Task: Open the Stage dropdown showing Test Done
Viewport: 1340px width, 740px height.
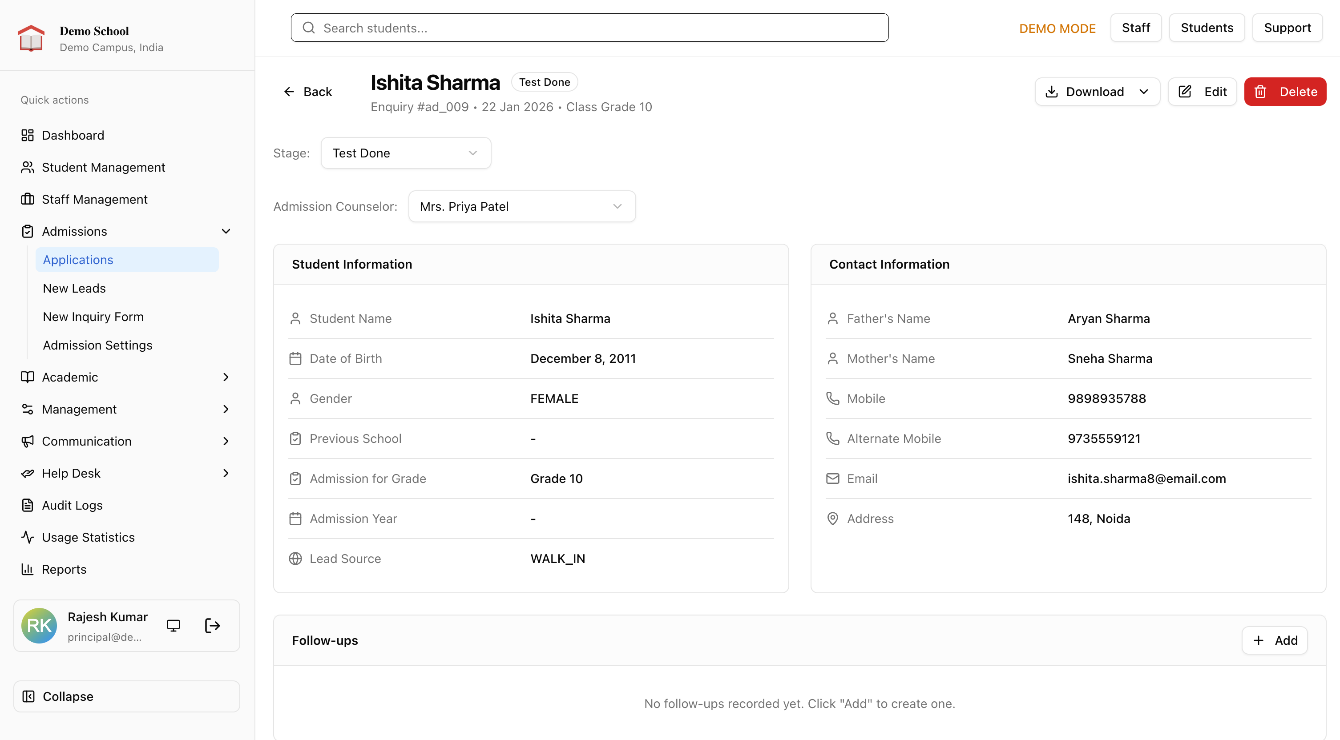Action: (406, 153)
